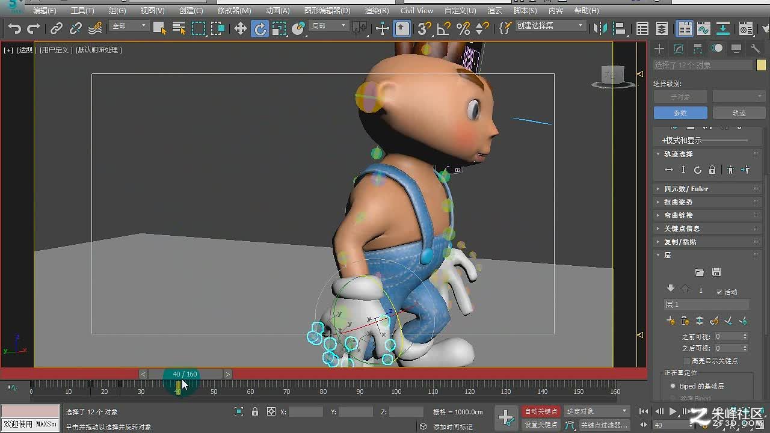Image resolution: width=770 pixels, height=433 pixels.
Task: Toggle the 高亮显示关键点 checkbox
Action: 687,361
